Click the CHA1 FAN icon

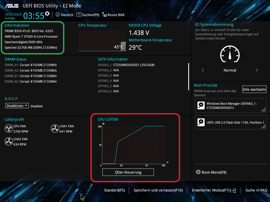55,129
